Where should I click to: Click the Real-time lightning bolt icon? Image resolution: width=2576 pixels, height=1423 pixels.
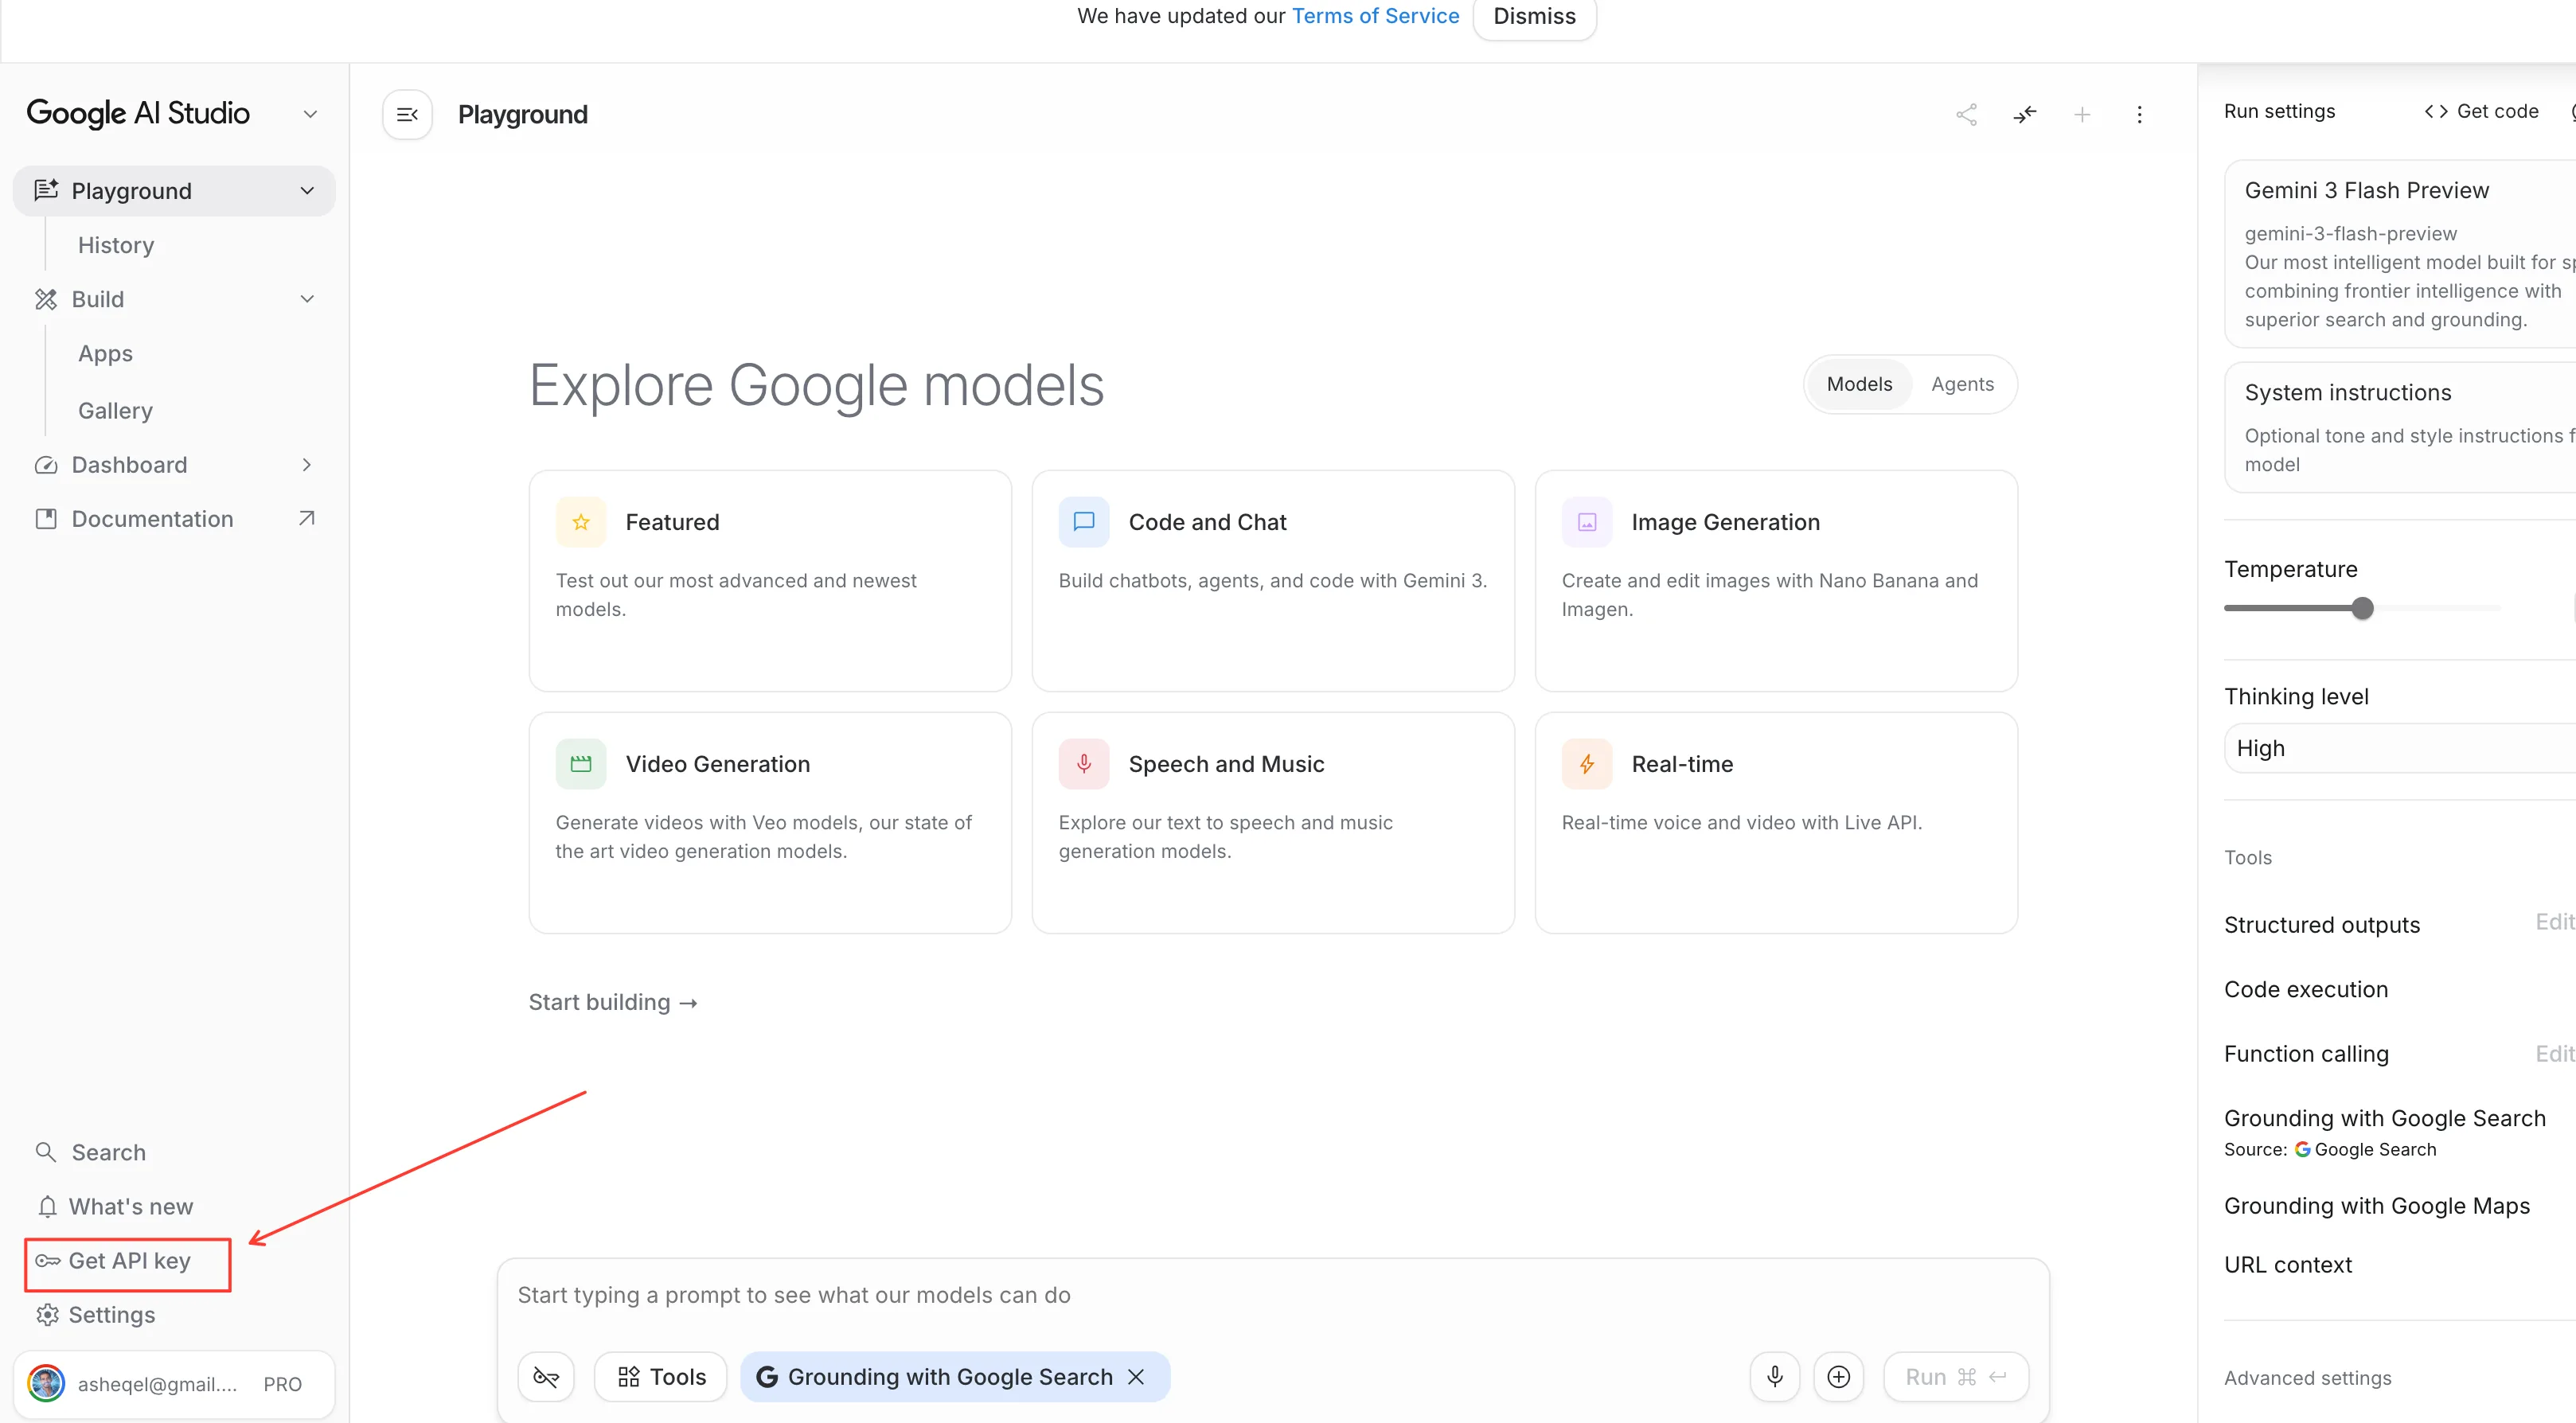(1587, 764)
